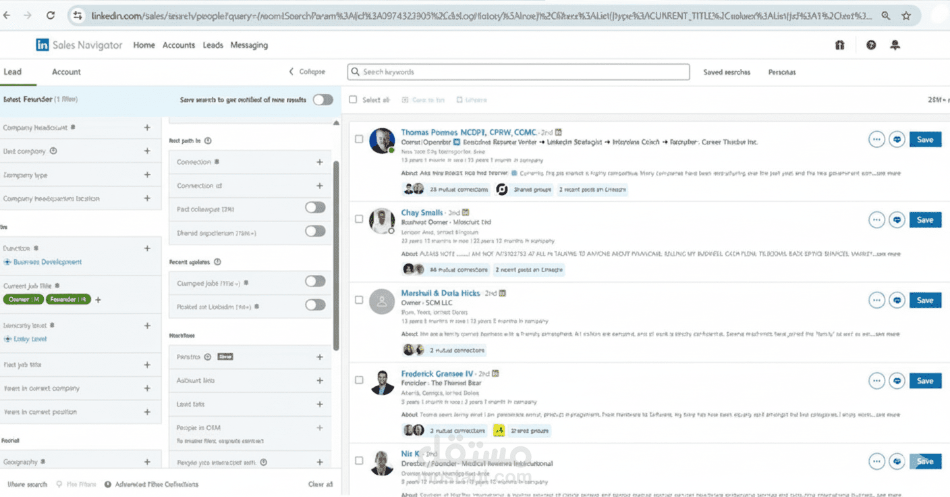
Task: Collapse the filter panel
Action: pos(307,72)
